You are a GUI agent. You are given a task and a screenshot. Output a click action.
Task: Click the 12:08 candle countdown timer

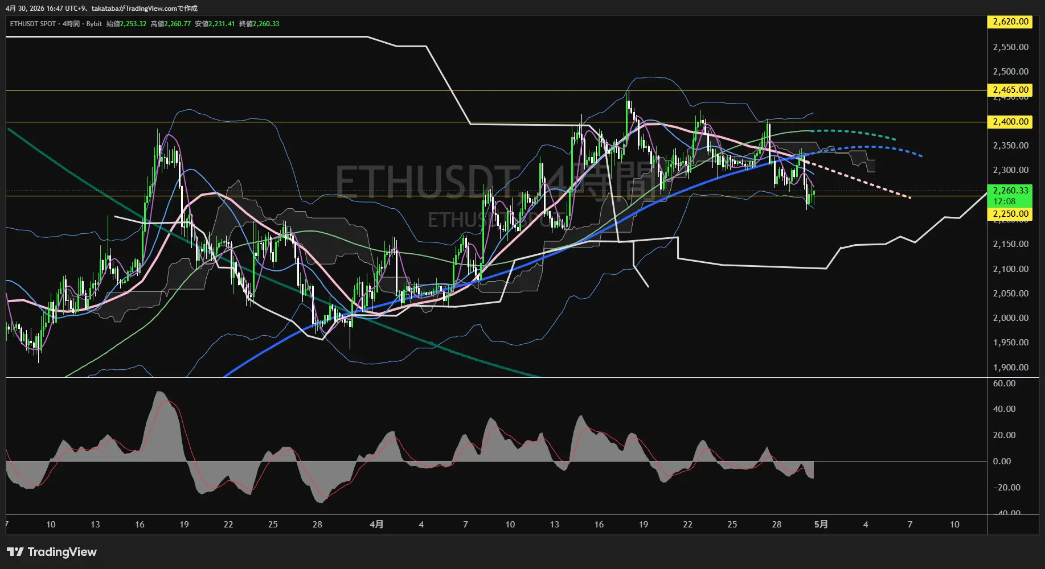[x=1005, y=201]
